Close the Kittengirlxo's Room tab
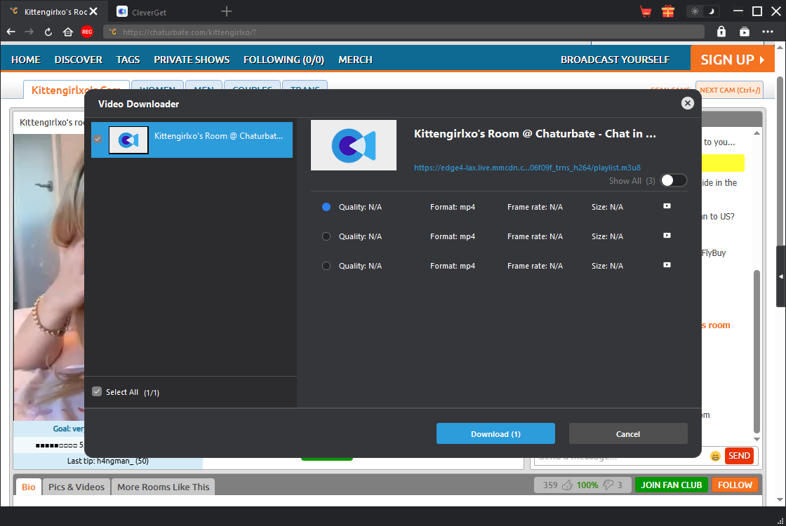The width and height of the screenshot is (786, 526). (x=94, y=11)
